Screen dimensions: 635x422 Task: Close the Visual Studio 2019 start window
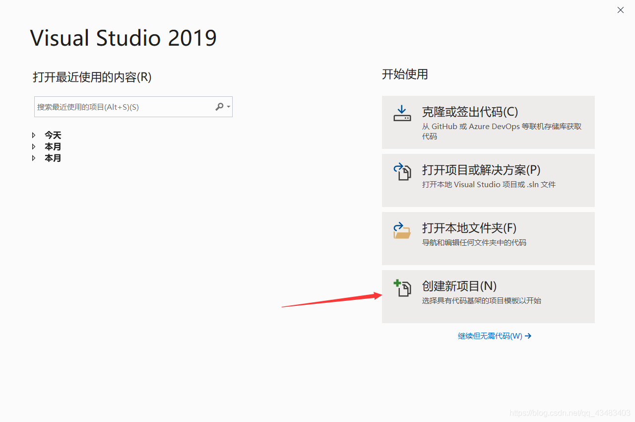tap(621, 10)
